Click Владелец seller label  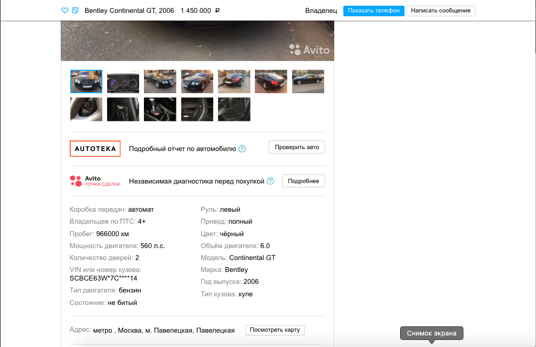tap(321, 11)
